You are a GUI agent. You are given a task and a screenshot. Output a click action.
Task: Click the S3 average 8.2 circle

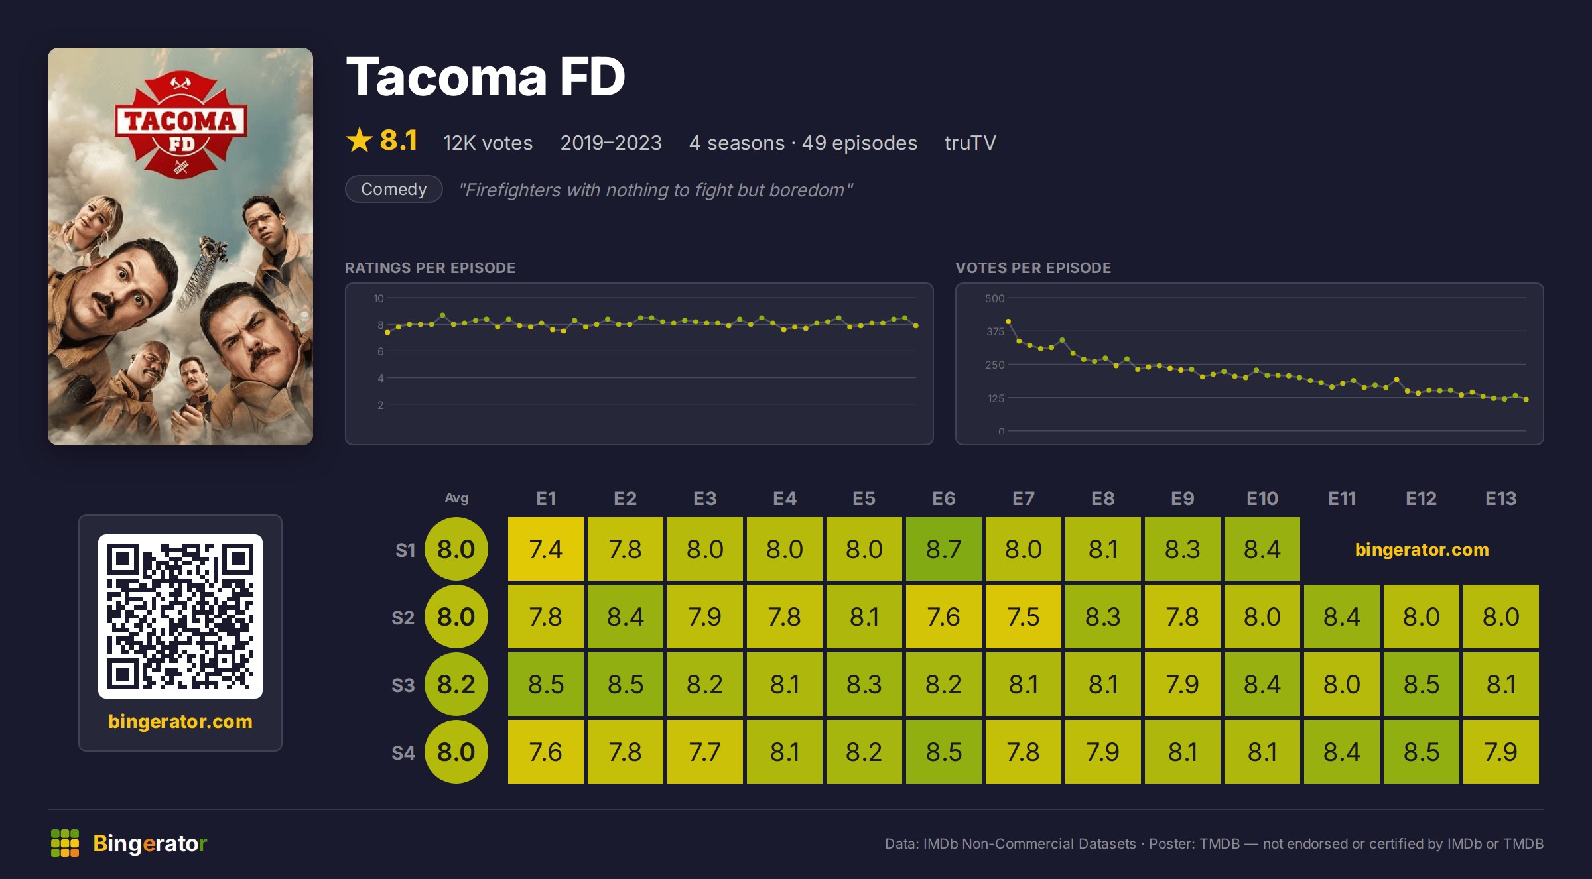click(x=456, y=685)
